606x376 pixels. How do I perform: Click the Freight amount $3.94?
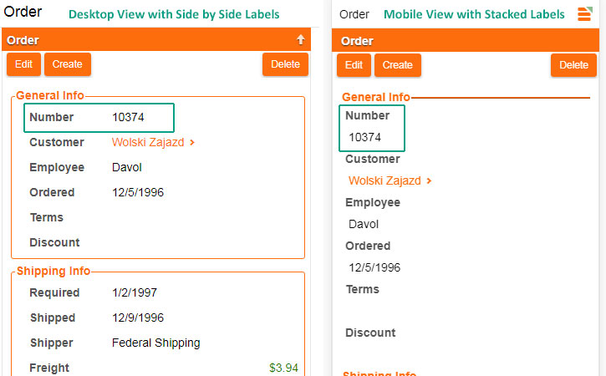[x=286, y=368]
